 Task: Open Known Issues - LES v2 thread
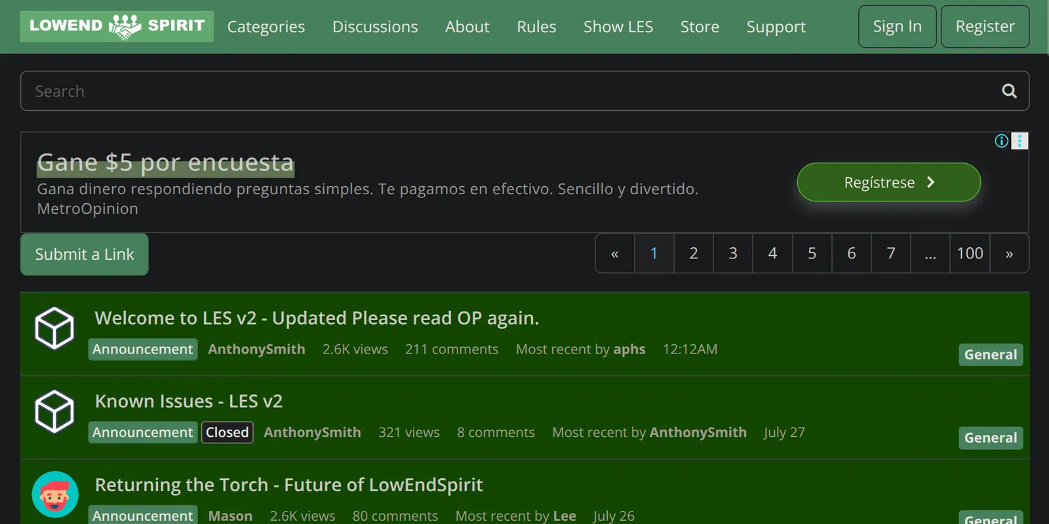point(189,401)
